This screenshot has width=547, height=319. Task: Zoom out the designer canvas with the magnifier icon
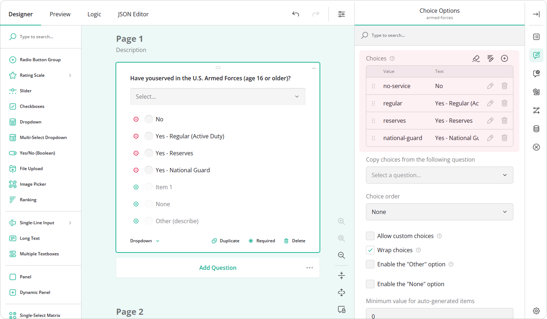[x=341, y=255]
